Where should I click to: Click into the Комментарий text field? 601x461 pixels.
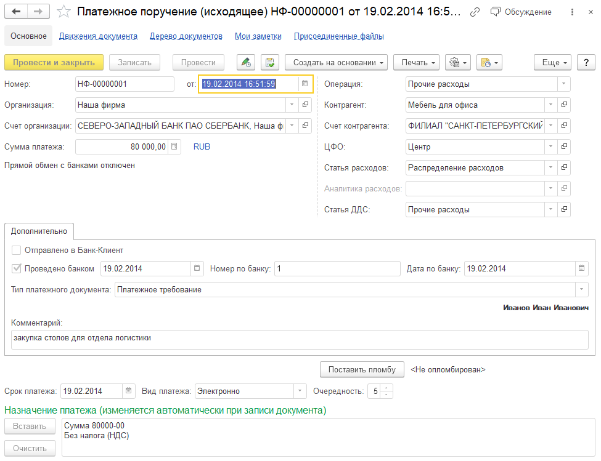tap(299, 339)
